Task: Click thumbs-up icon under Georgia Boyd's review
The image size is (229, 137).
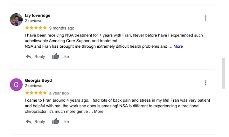Action: (x=56, y=121)
